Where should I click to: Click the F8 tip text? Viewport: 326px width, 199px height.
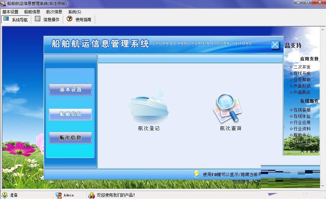pyautogui.click(x=232, y=174)
